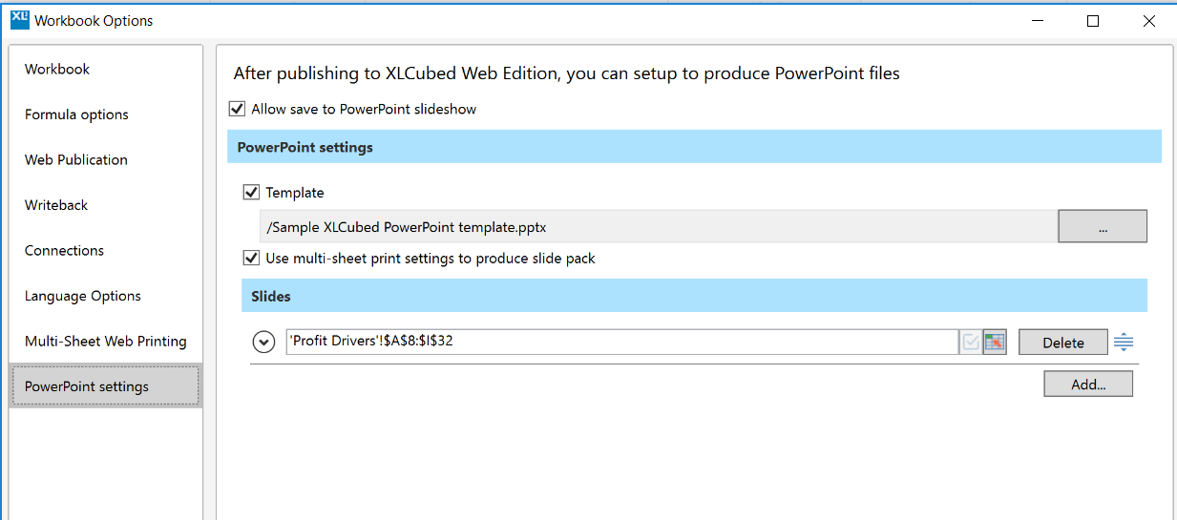Click the greyed checkmark icon beside slide range

coord(971,343)
